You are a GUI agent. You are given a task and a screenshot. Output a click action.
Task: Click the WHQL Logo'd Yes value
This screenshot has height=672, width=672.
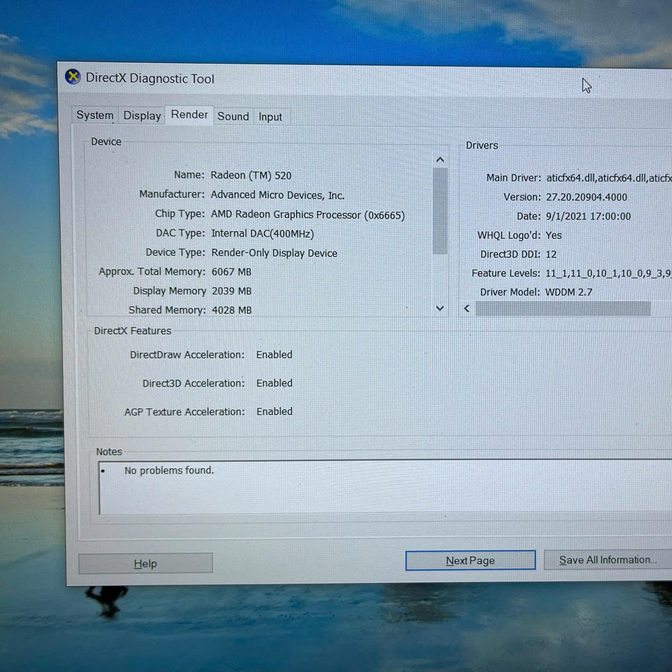coord(553,236)
